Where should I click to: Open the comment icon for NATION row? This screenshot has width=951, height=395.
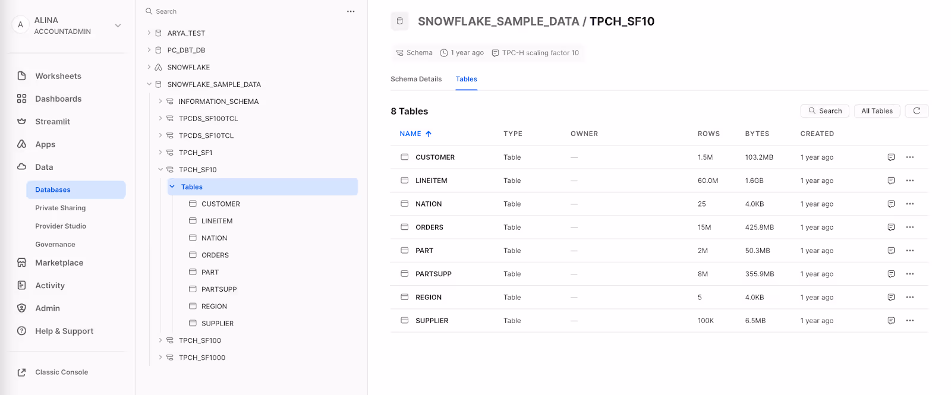[x=891, y=204]
